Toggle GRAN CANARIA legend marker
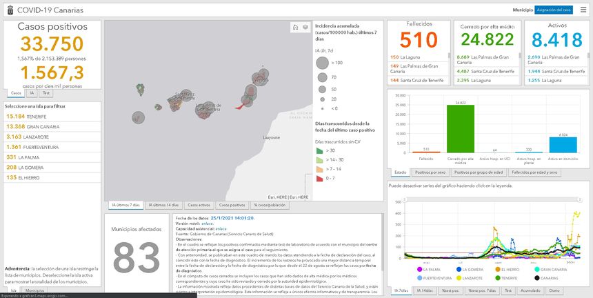593x298 pixels. [535, 269]
